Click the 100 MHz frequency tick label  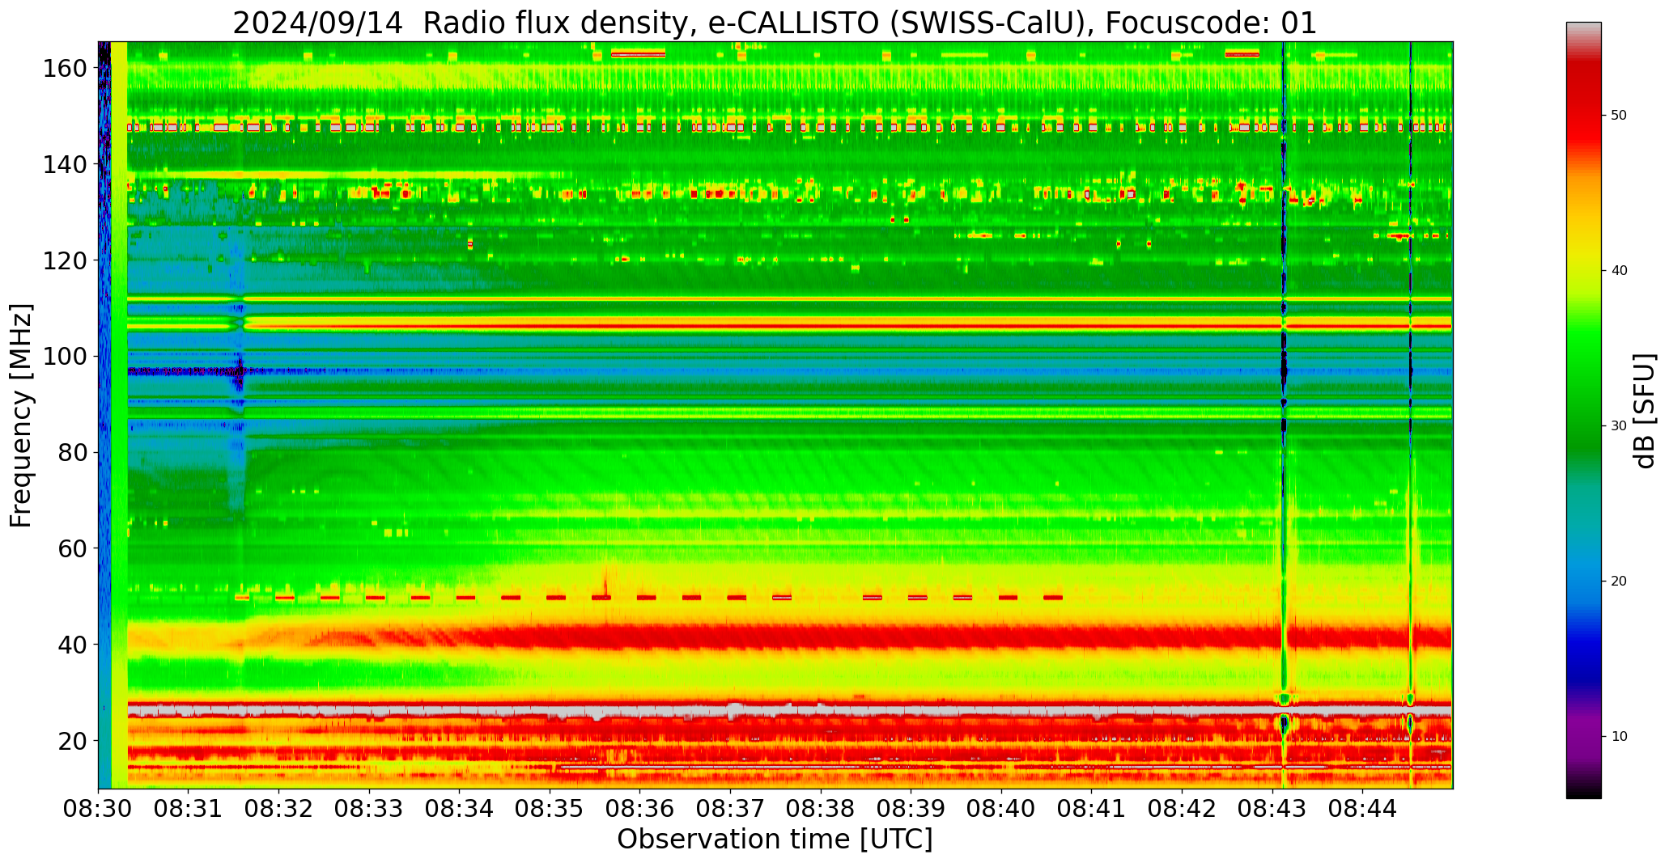click(65, 357)
